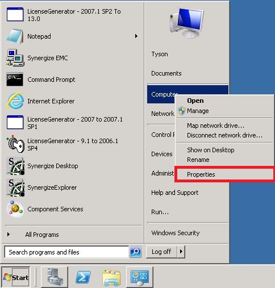Click the Search programs and files box
The image size is (275, 288).
pyautogui.click(x=66, y=252)
